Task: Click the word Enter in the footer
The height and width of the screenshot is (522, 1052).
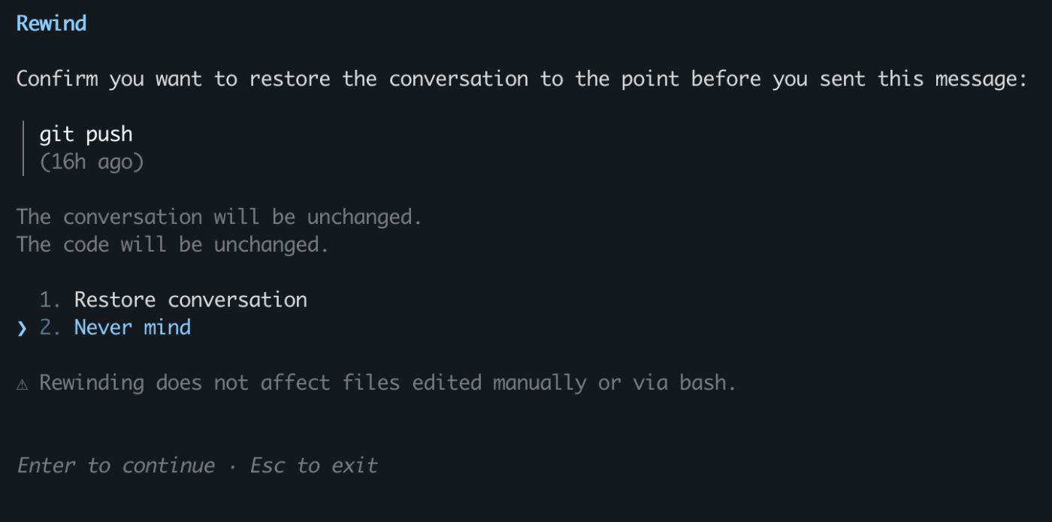Action: coord(47,466)
